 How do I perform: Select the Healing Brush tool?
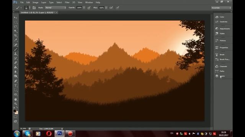(15, 45)
